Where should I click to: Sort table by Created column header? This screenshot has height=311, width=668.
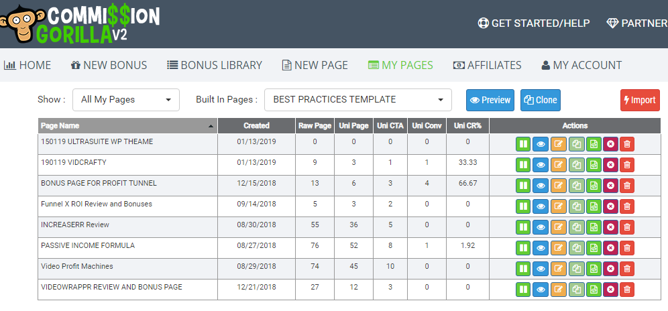256,126
